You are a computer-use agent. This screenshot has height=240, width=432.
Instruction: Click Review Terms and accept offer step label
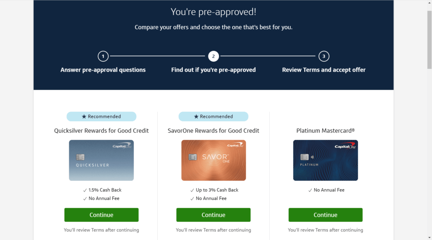click(x=324, y=70)
